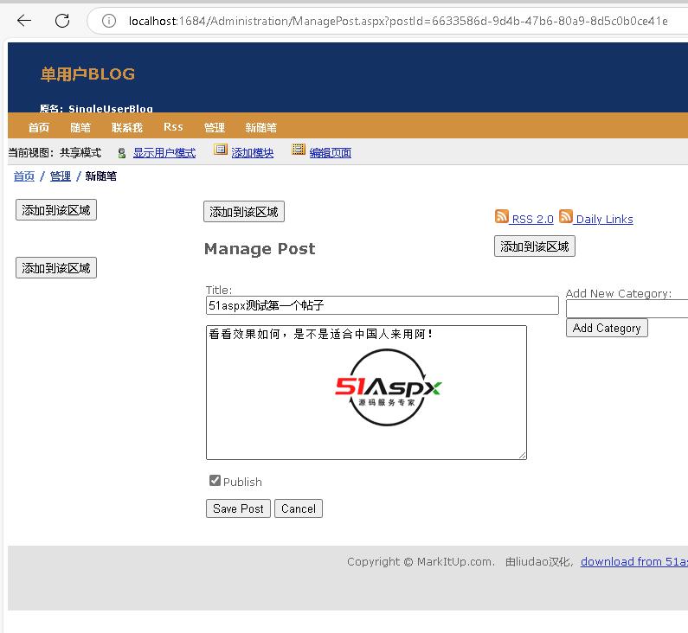Click the 编辑页面 page icon

pyautogui.click(x=299, y=150)
